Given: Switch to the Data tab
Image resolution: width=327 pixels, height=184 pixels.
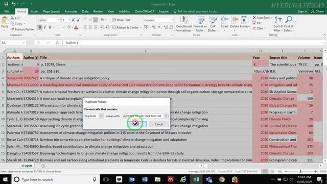Looking at the screenshot, I should click(x=85, y=11).
